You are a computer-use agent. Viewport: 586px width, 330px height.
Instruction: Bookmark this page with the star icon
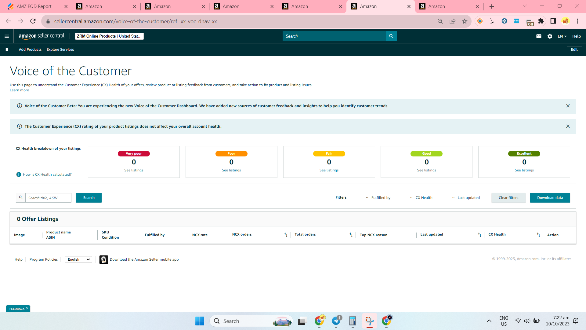point(465,21)
